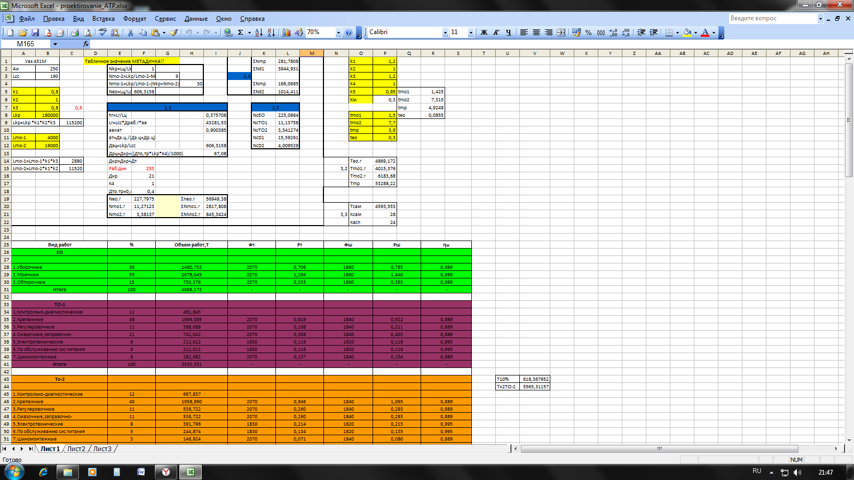Sort ascending with the A-to-Я icon

259,33
